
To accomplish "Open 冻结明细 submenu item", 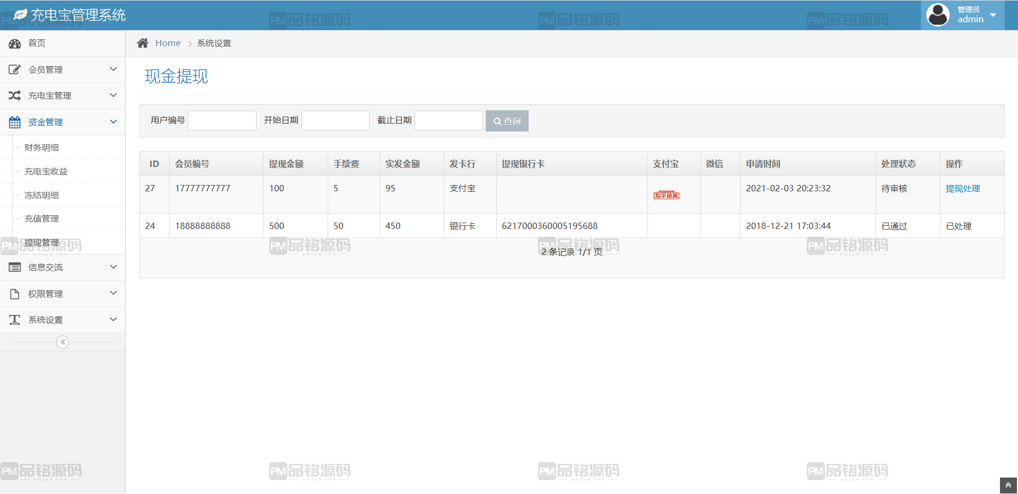I will point(41,195).
